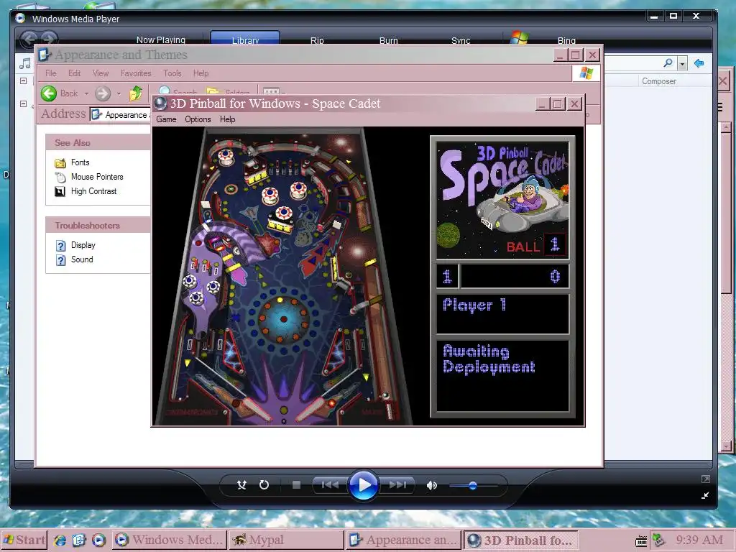The height and width of the screenshot is (552, 736).
Task: Click the on-screen keyboard tray icon
Action: click(x=641, y=540)
